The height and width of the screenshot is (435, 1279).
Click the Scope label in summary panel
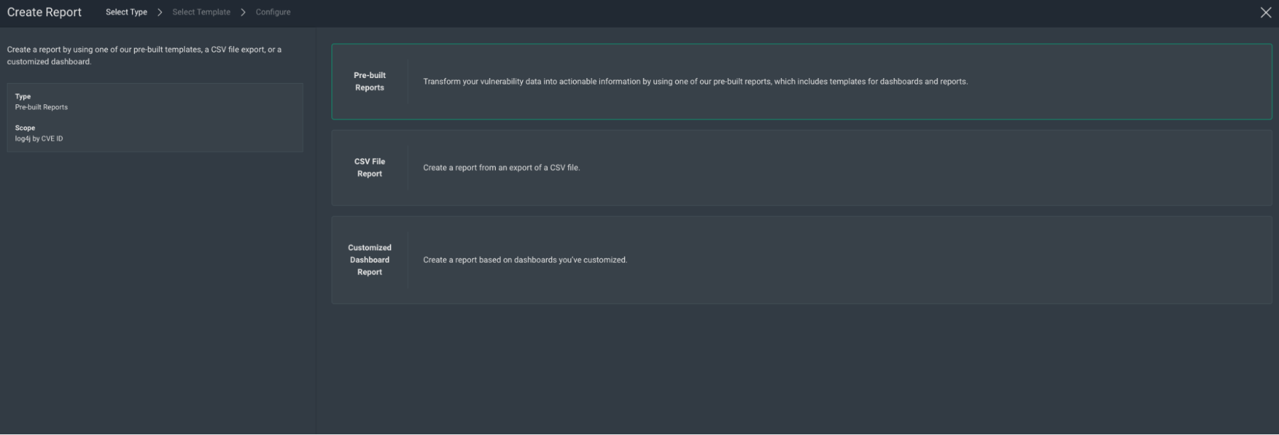[x=25, y=128]
